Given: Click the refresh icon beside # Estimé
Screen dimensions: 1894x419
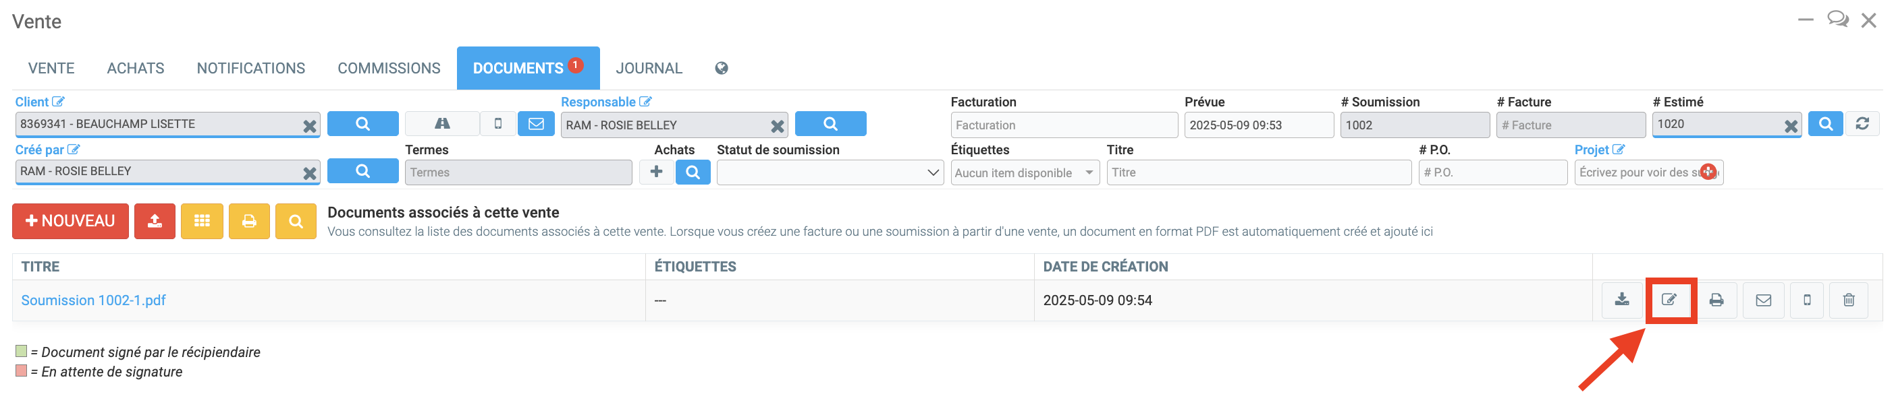Looking at the screenshot, I should (x=1862, y=124).
